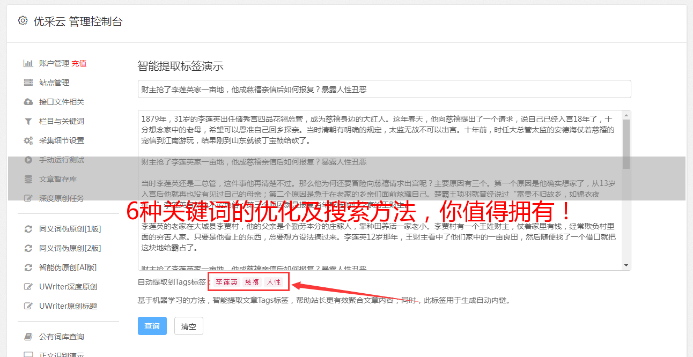This screenshot has width=693, height=357.
Task: Open UWriter深度原创 in sidebar
Action: pos(68,287)
